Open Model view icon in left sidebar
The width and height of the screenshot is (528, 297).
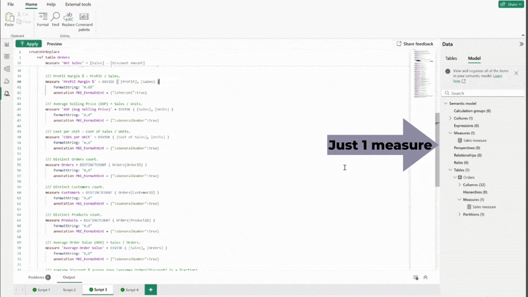click(7, 69)
